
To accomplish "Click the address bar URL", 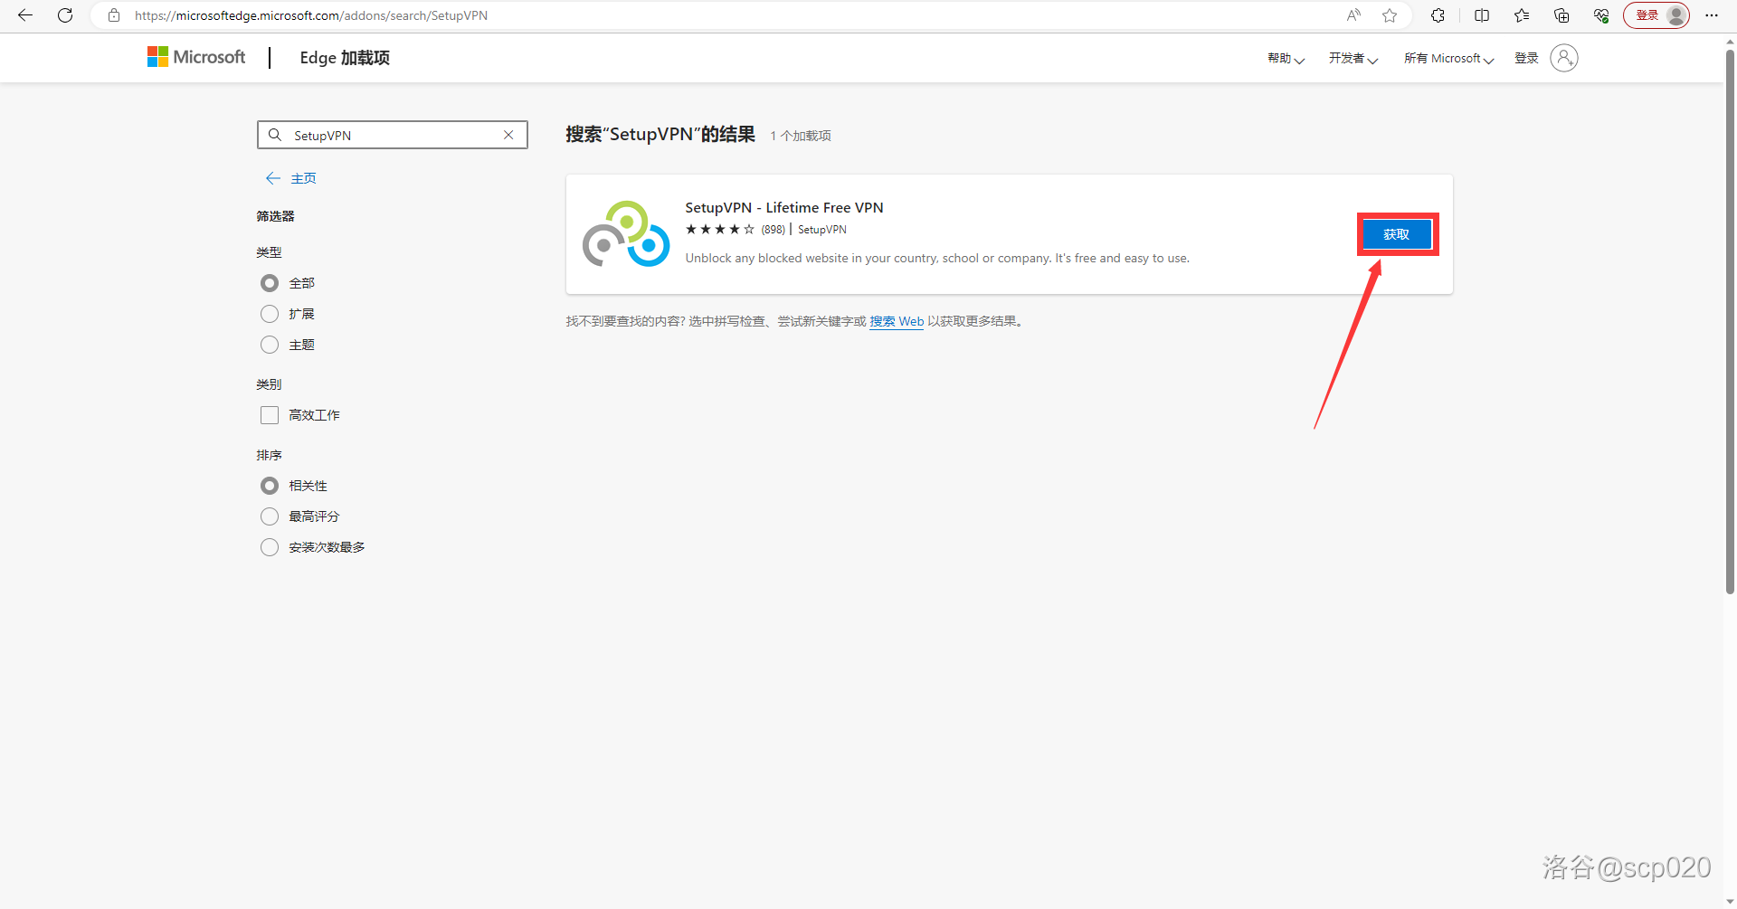I will (311, 15).
